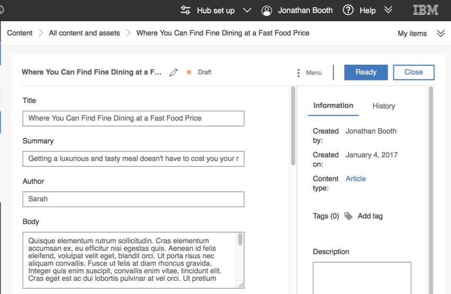Click the IBM logo

click(426, 10)
